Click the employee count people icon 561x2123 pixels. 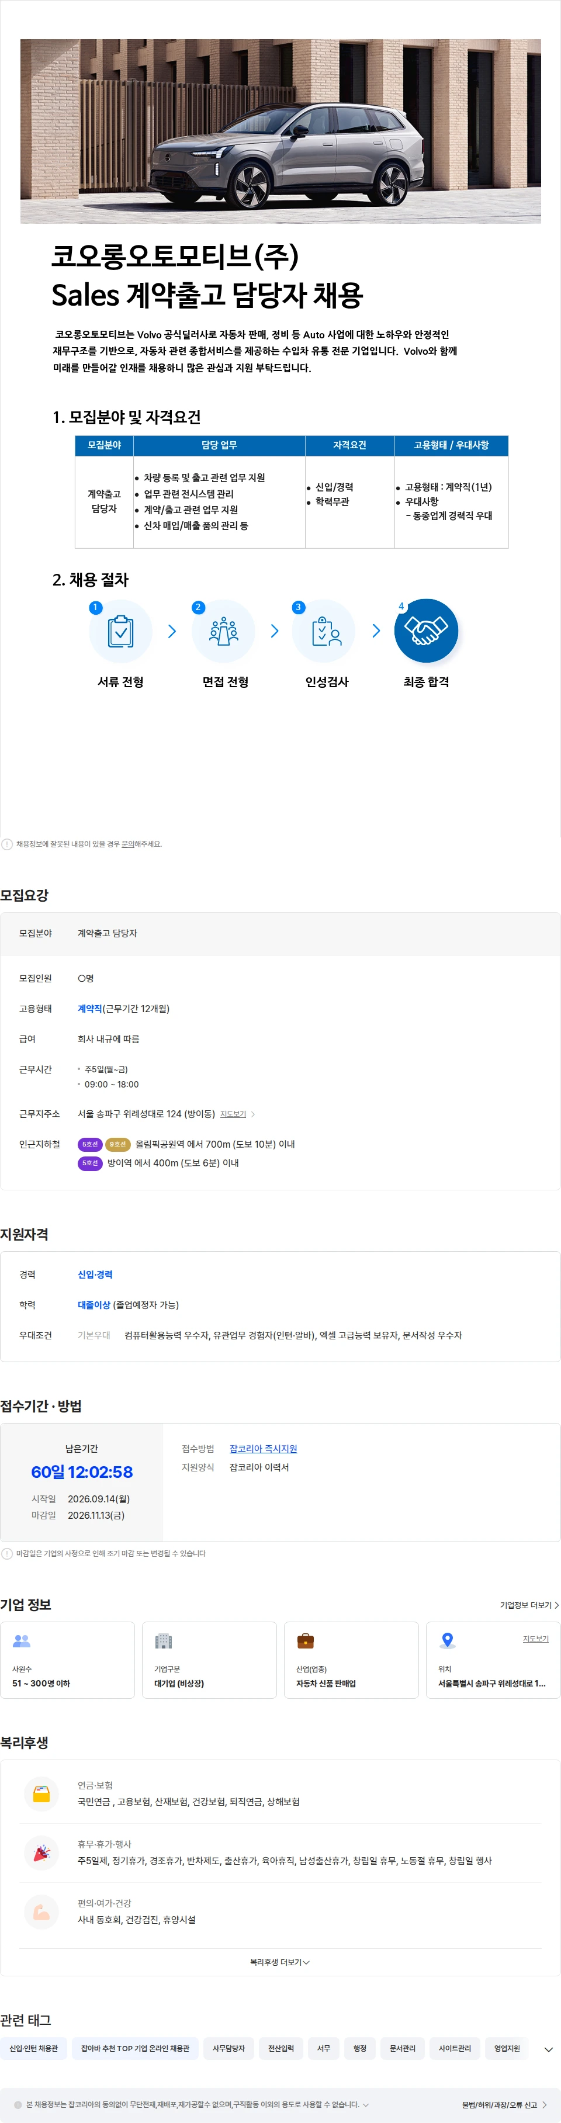click(x=22, y=1641)
